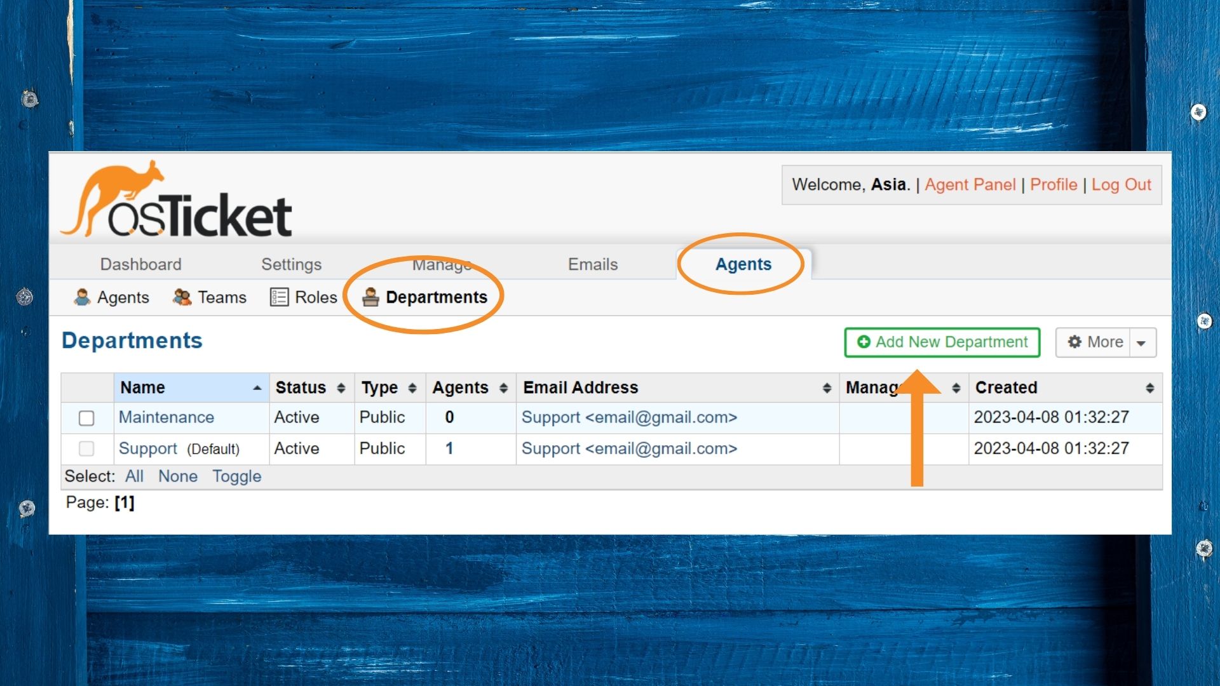Screen dimensions: 1220x686
Task: Open the Maintenance department link
Action: 166,417
